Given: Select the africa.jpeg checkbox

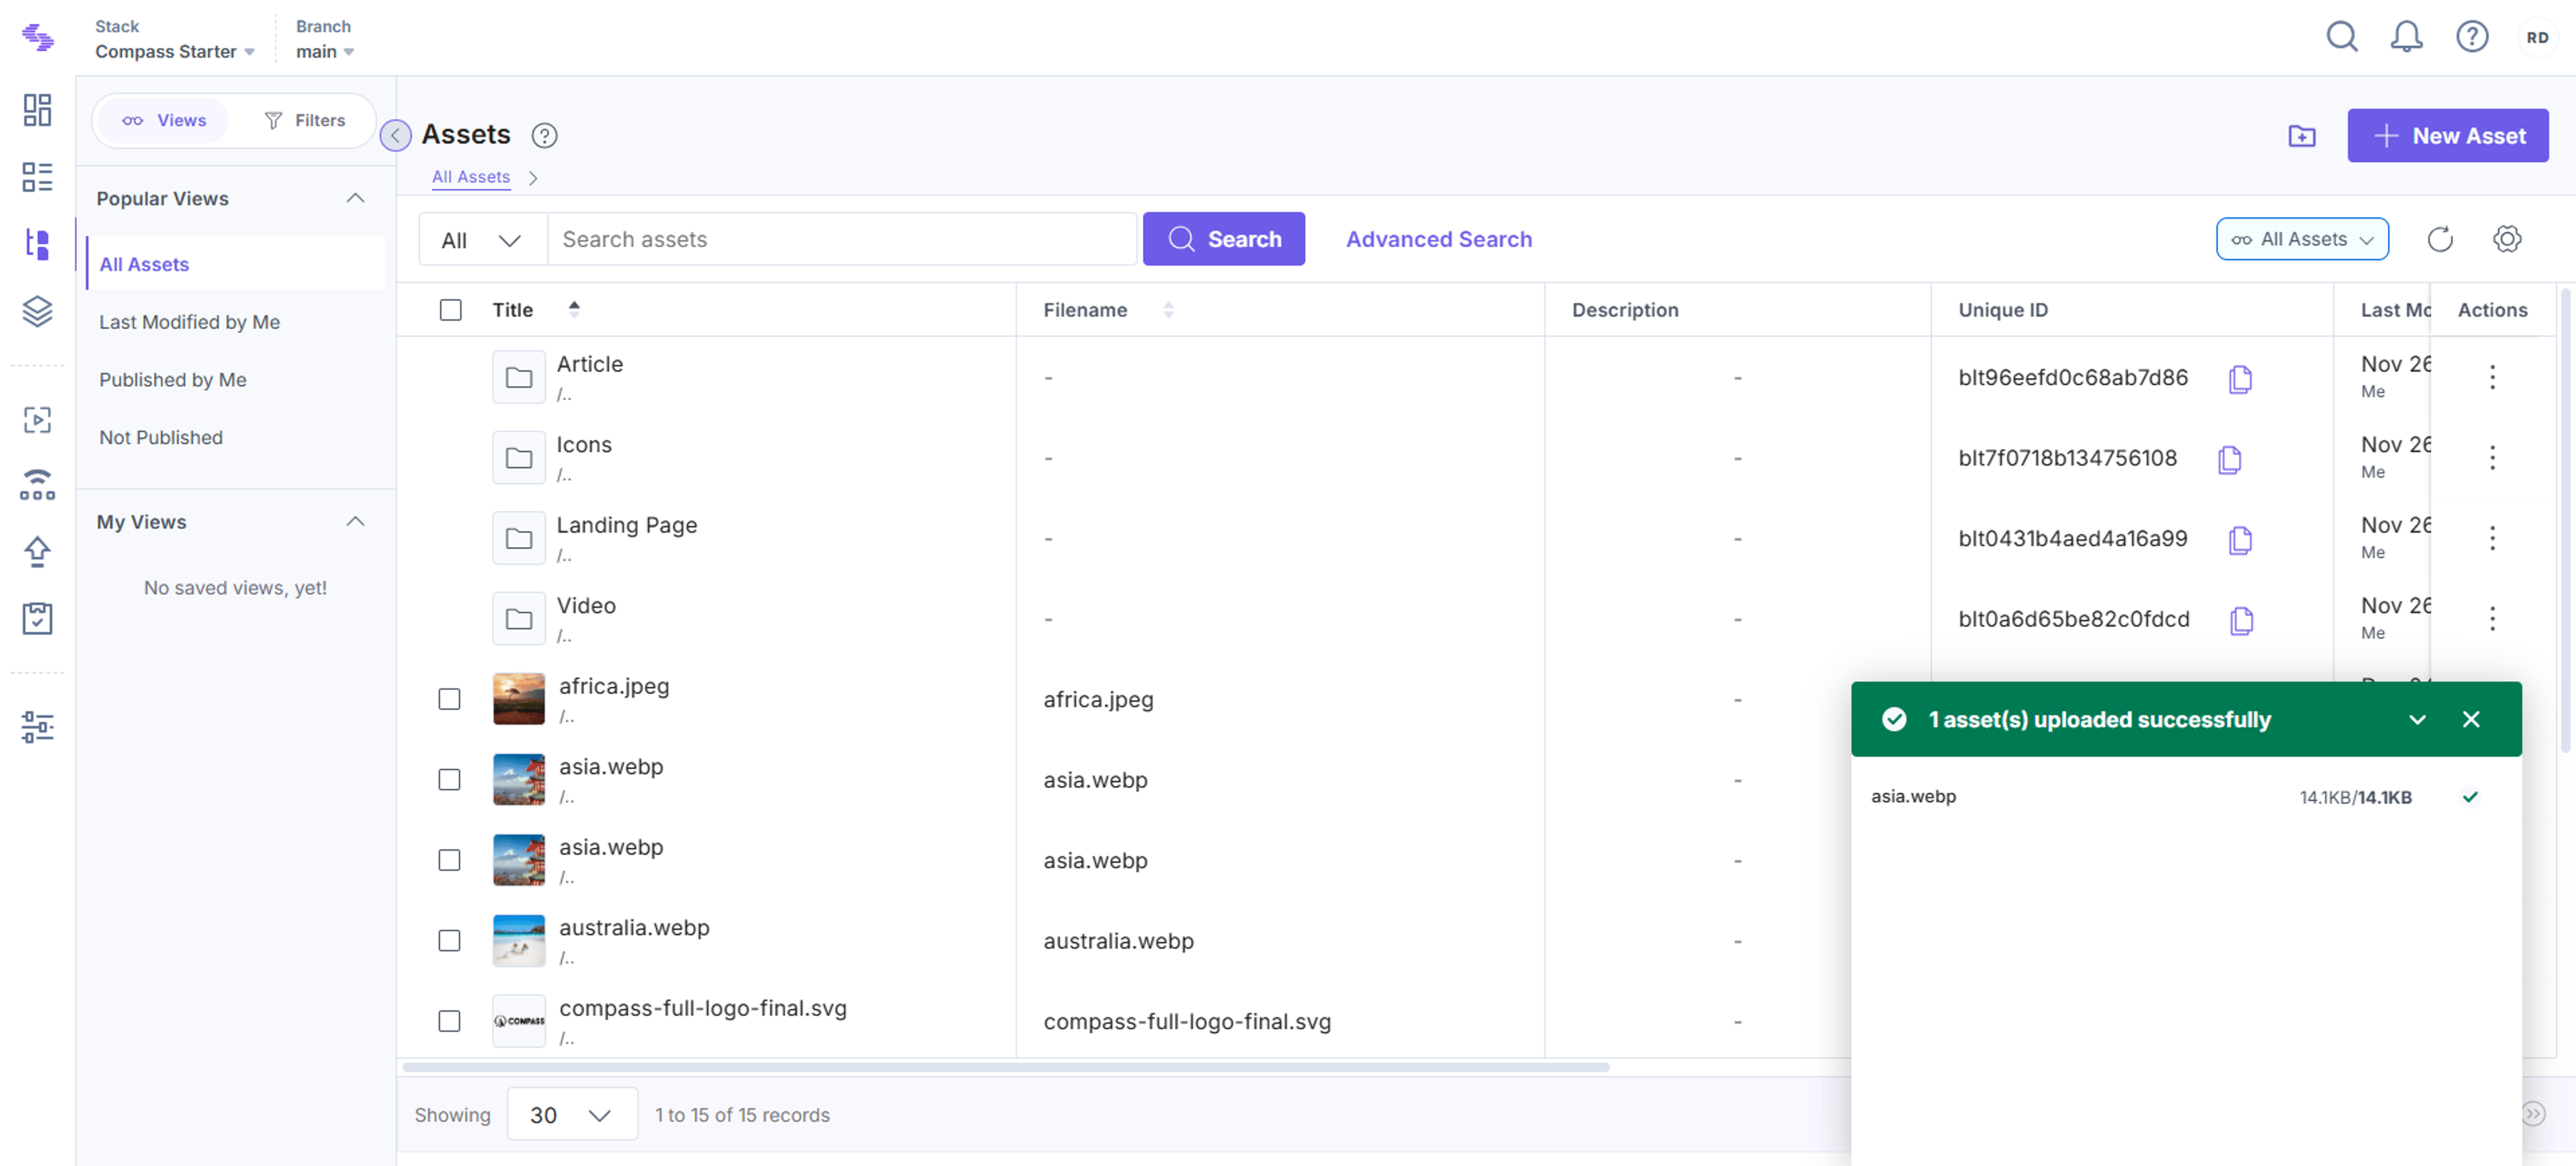Looking at the screenshot, I should click(x=450, y=699).
